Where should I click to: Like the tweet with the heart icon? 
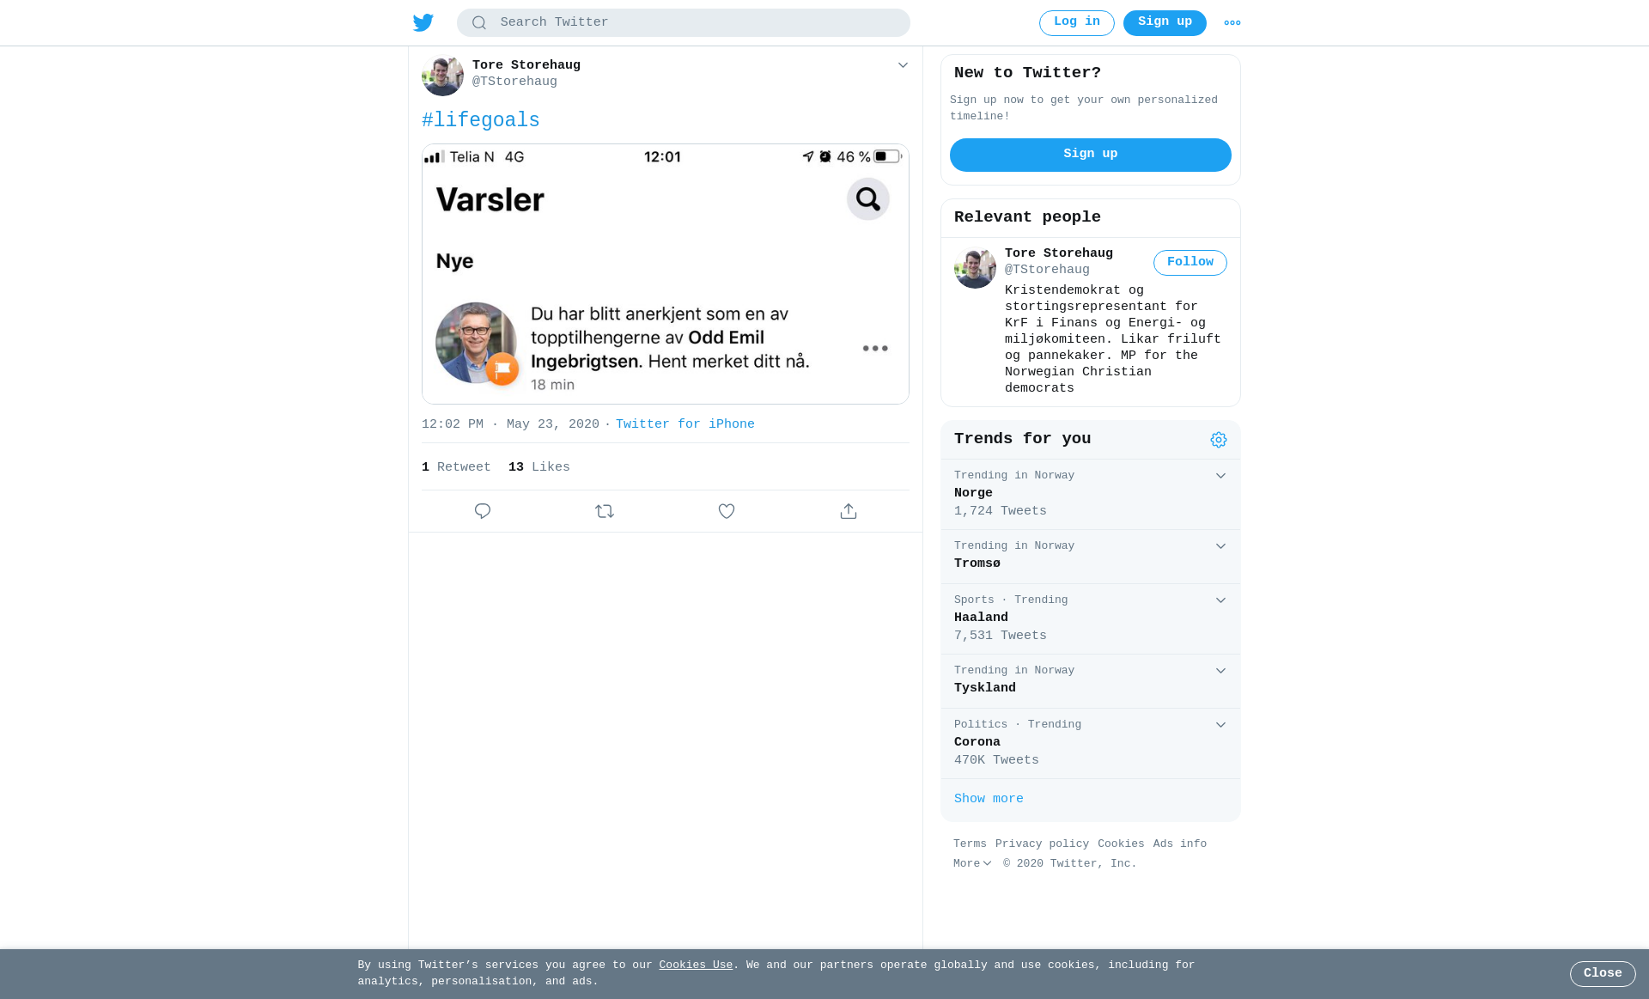(727, 511)
